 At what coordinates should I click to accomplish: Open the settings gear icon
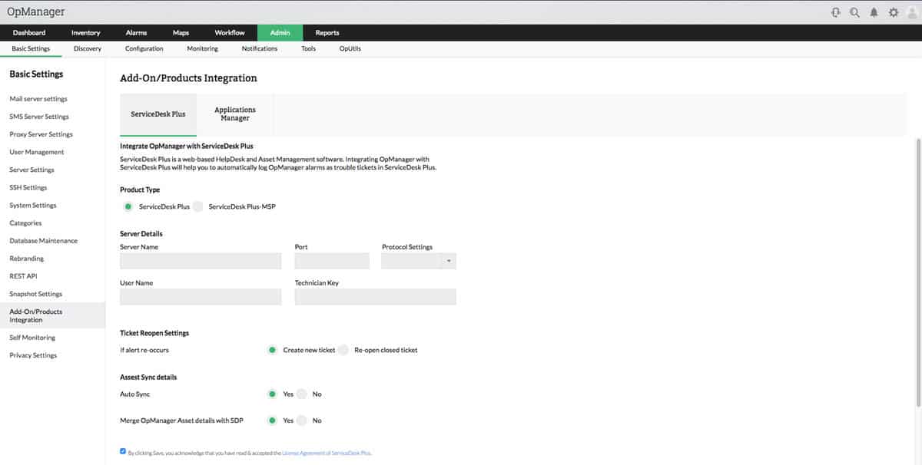(894, 12)
